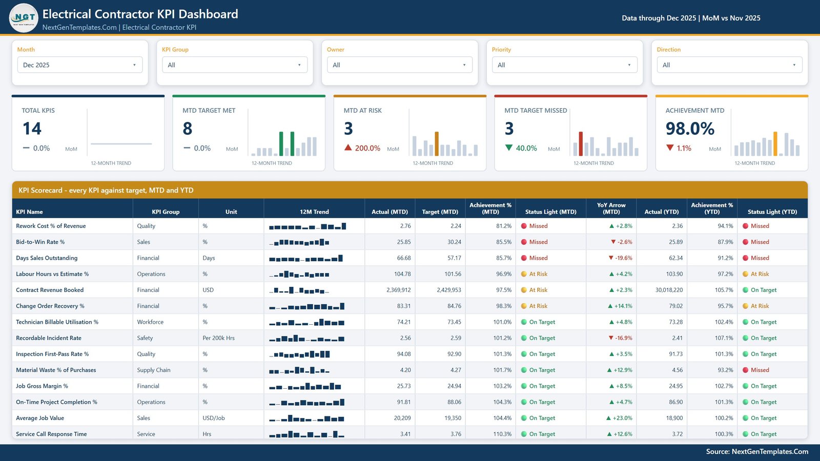Click the 110.3% MTD achievement value

(502, 434)
